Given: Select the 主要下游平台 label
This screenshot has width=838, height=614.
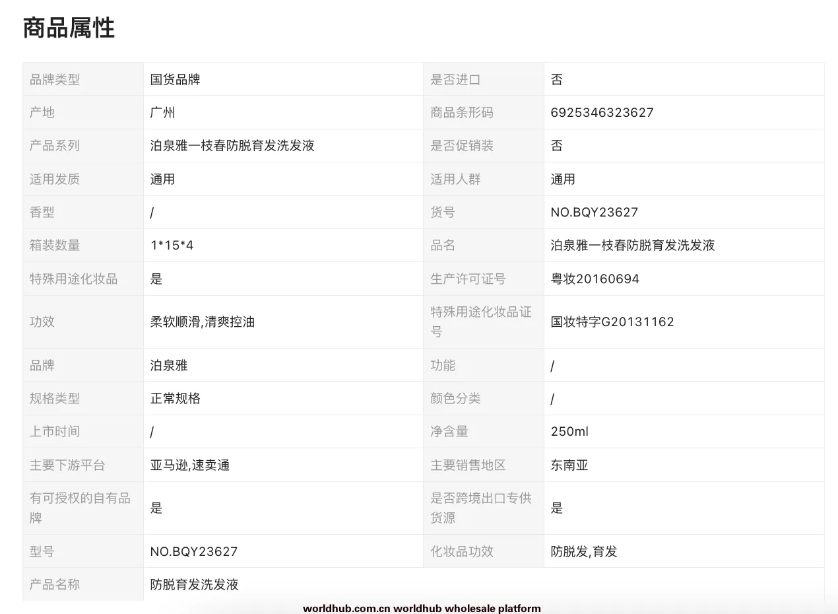Looking at the screenshot, I should tap(67, 465).
